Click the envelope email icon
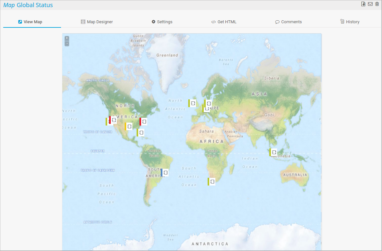The image size is (382, 251). click(x=370, y=4)
